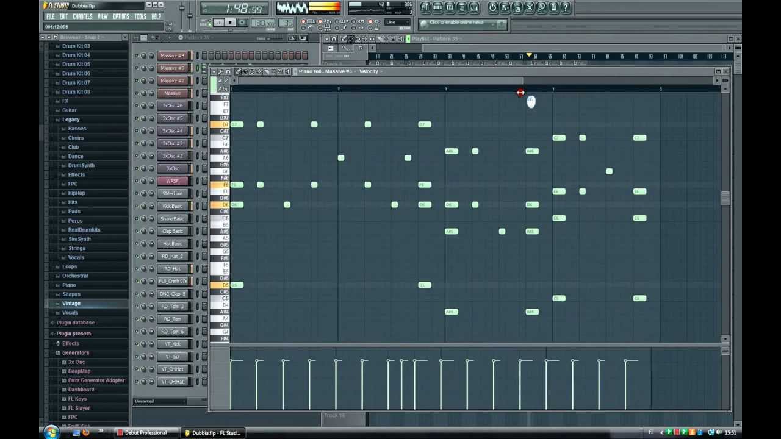Click the undo history toolbar icon
781x439 pixels.
[x=493, y=7]
